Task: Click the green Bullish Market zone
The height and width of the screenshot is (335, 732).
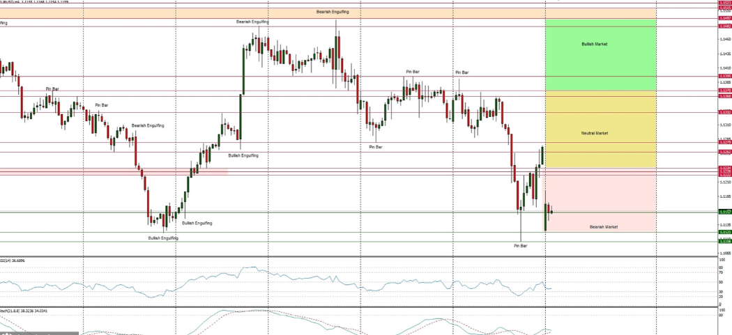Action: pyautogui.click(x=600, y=56)
